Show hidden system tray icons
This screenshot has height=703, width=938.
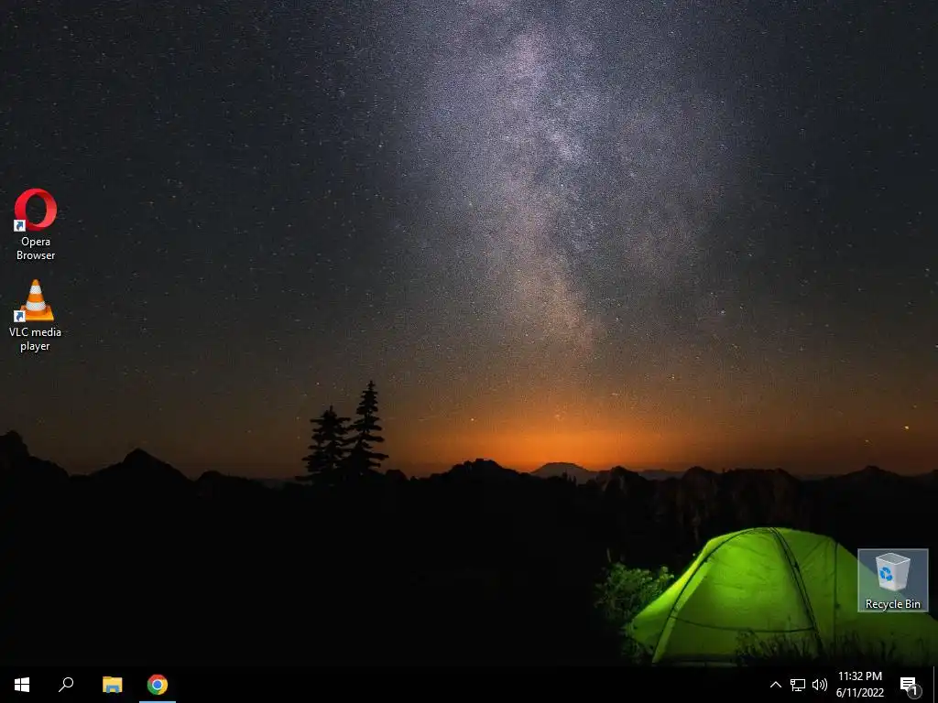pyautogui.click(x=775, y=685)
